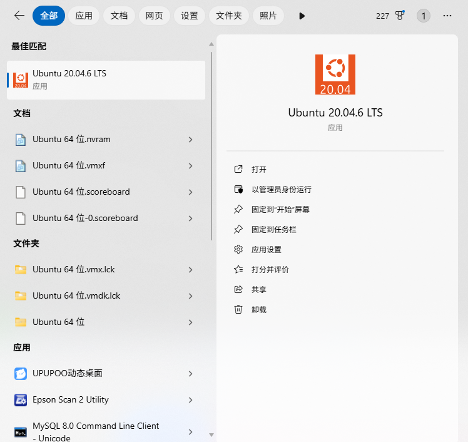Show more filter tabs with the play arrow
Image resolution: width=468 pixels, height=442 pixels.
[302, 16]
